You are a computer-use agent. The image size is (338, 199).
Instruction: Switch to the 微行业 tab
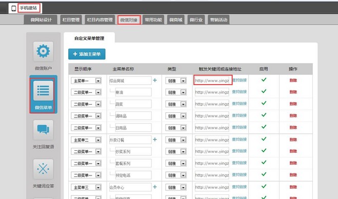[x=196, y=20]
